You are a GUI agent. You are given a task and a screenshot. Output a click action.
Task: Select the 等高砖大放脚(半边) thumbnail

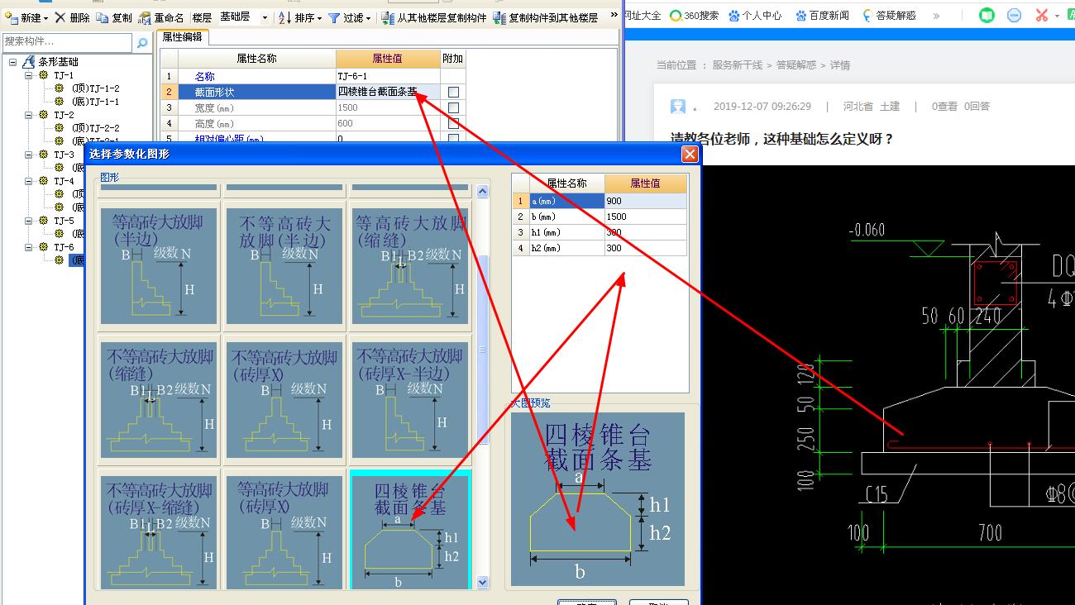159,266
